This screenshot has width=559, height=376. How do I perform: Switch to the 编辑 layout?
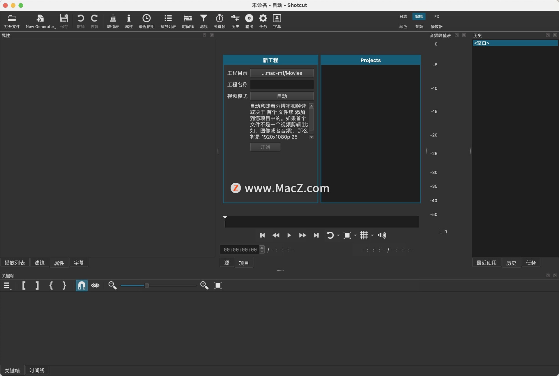[419, 17]
